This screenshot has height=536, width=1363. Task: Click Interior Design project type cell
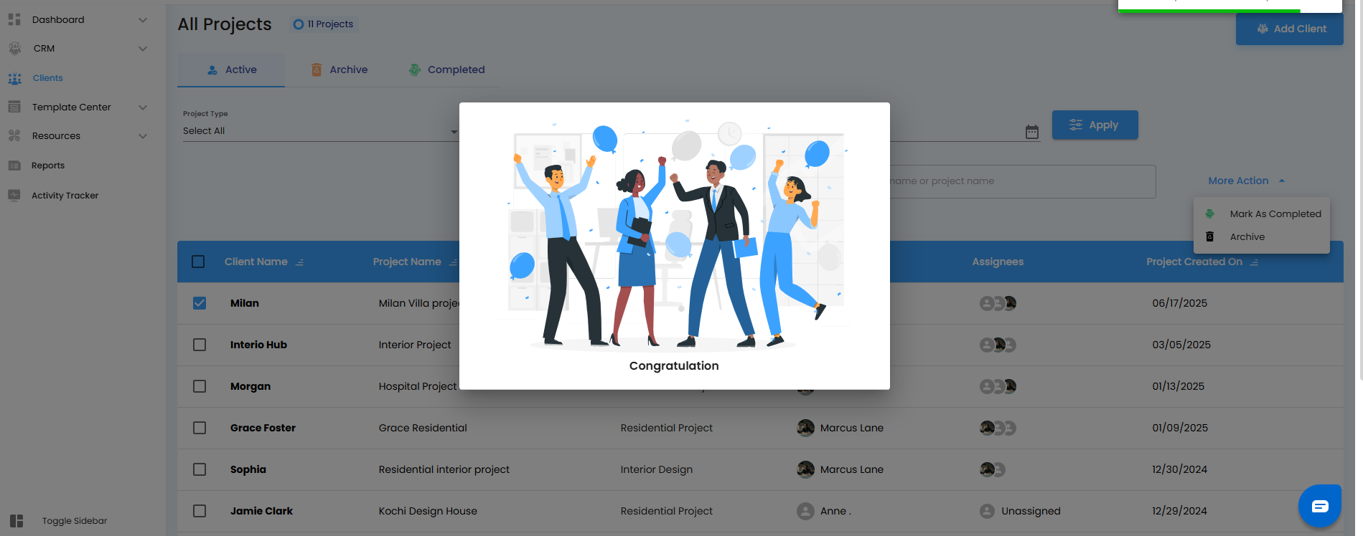657,469
